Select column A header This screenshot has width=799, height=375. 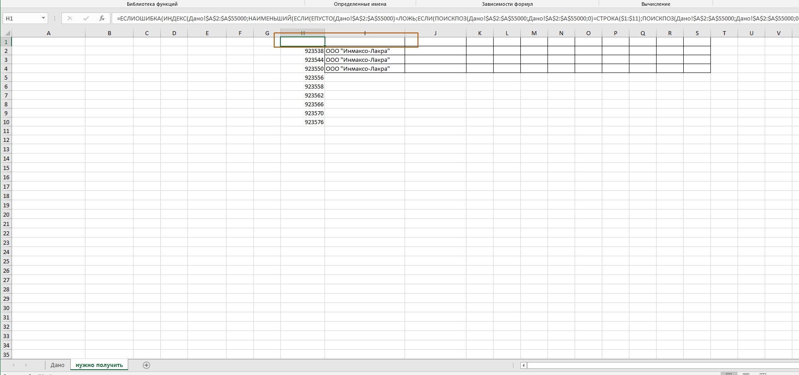pos(49,33)
